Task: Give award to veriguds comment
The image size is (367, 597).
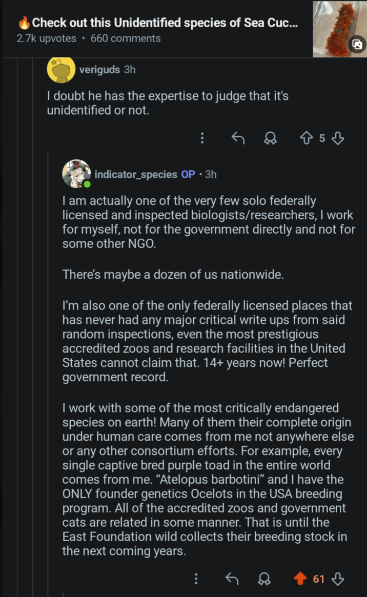Action: [270, 138]
